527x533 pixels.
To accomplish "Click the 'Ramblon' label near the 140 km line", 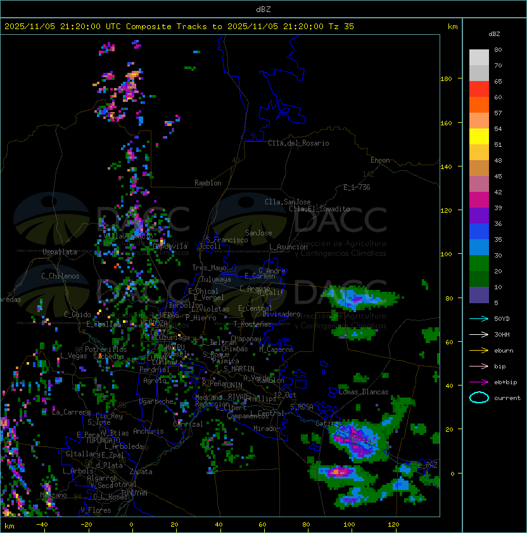I will pos(208,183).
